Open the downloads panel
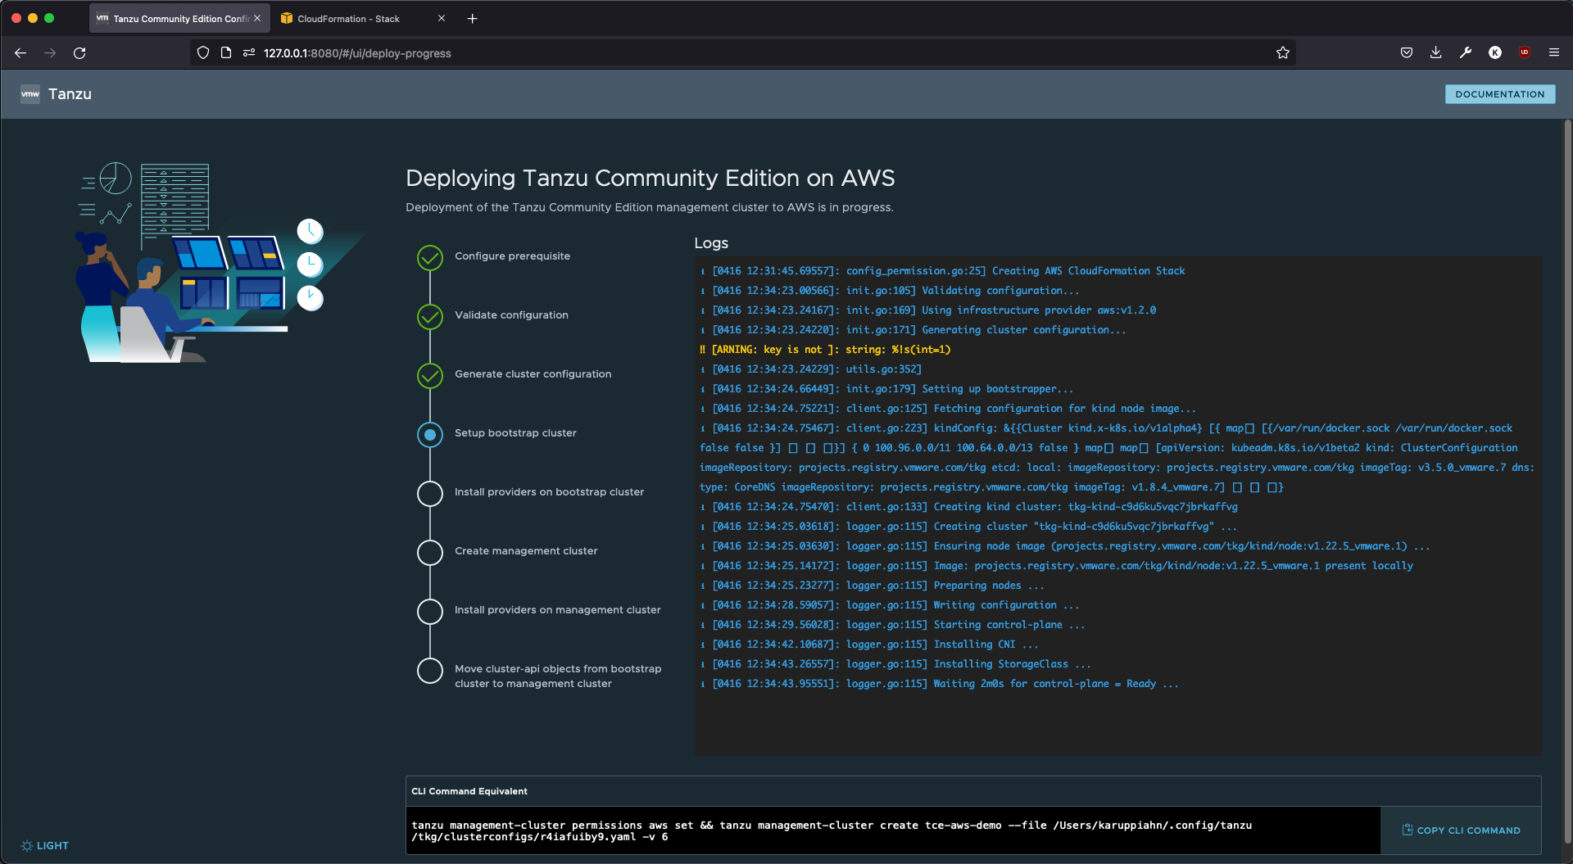The height and width of the screenshot is (864, 1573). [1436, 53]
